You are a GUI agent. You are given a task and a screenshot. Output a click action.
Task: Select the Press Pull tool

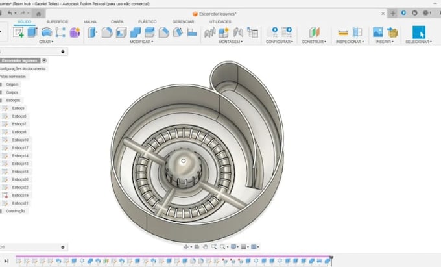point(92,32)
